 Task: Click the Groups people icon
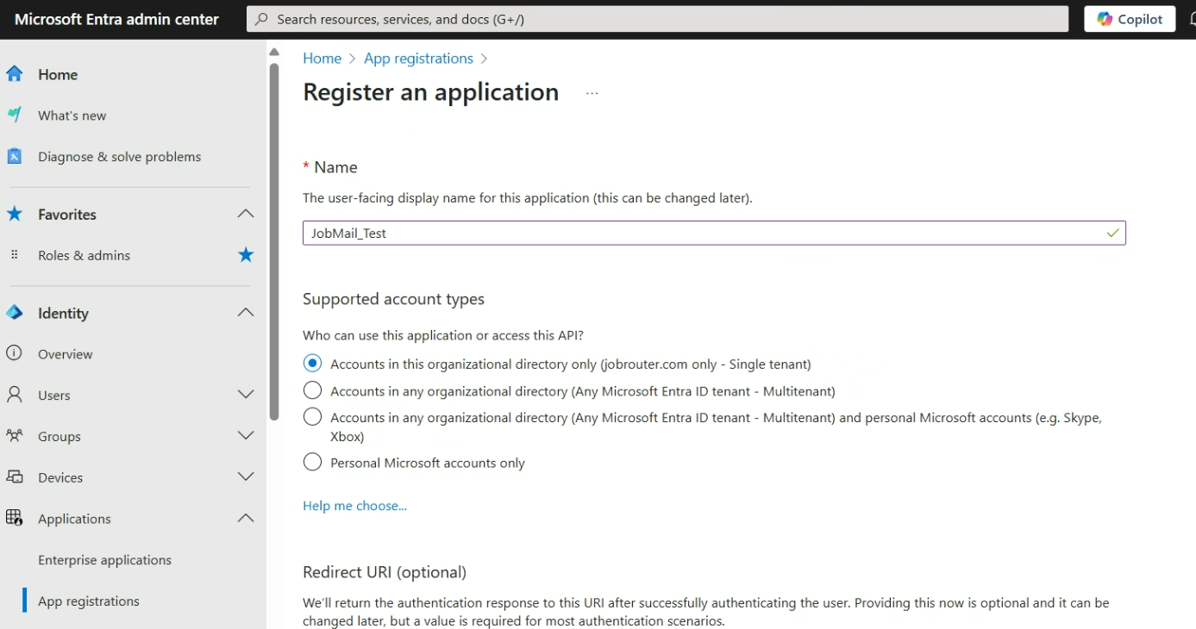coord(15,436)
